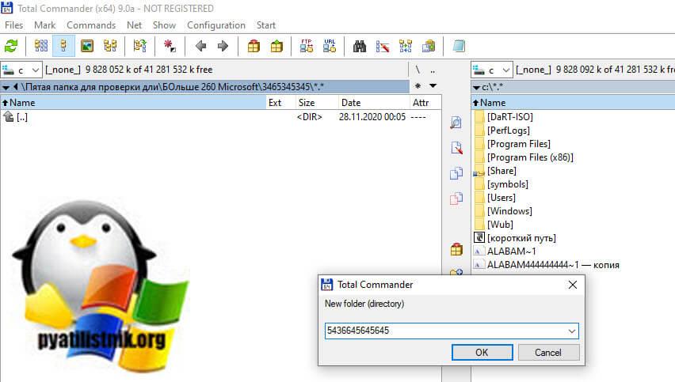This screenshot has height=382, width=675.
Task: Enable Thumbnail view icon in toolbar
Action: [x=87, y=46]
